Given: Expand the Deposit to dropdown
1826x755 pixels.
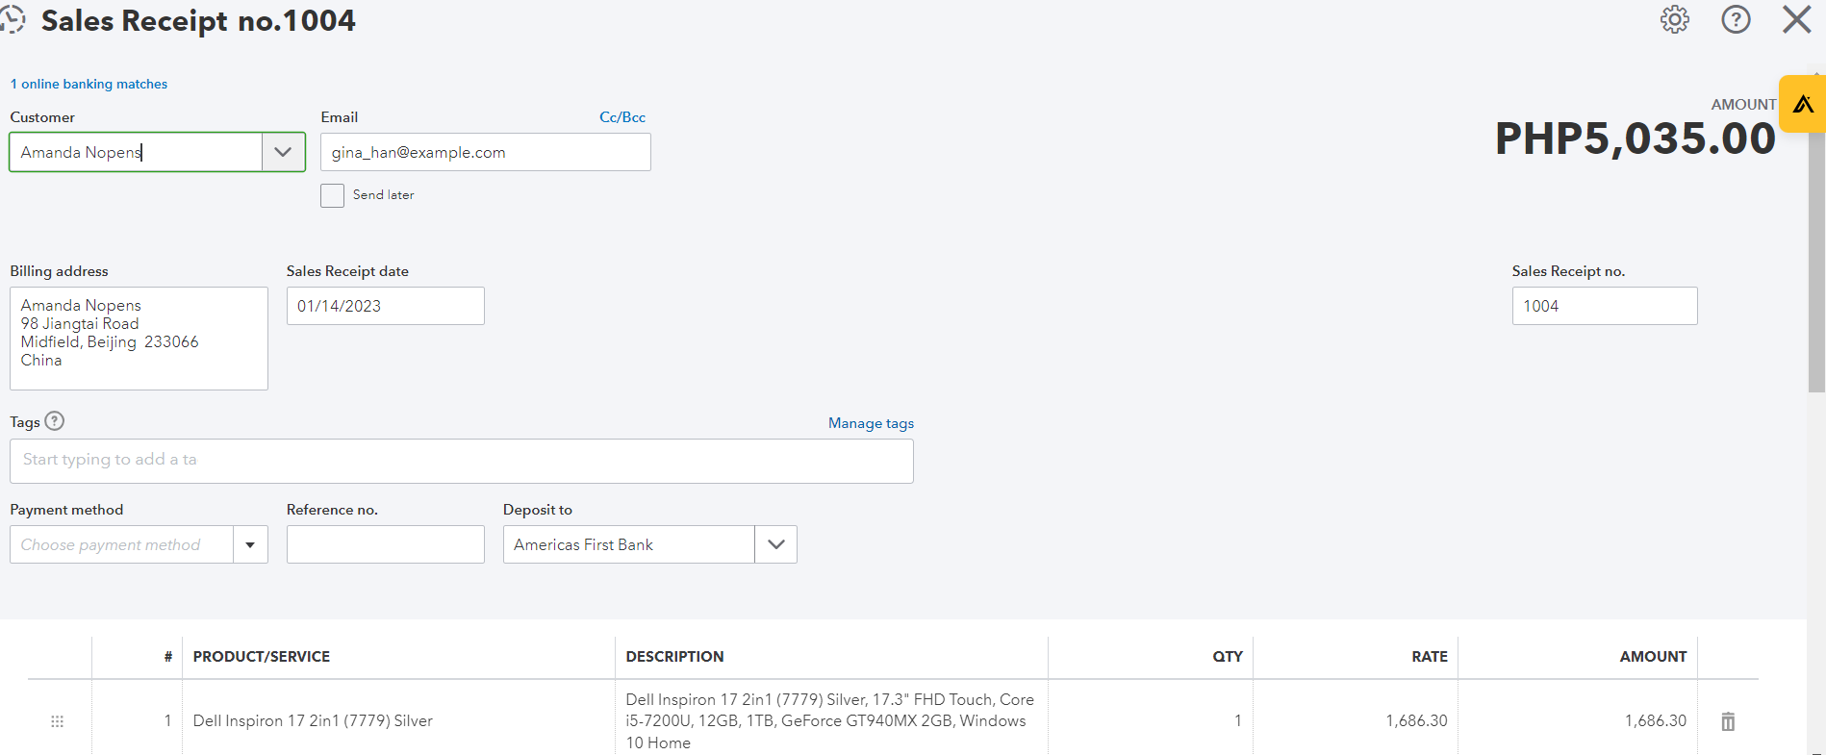Looking at the screenshot, I should pos(775,544).
